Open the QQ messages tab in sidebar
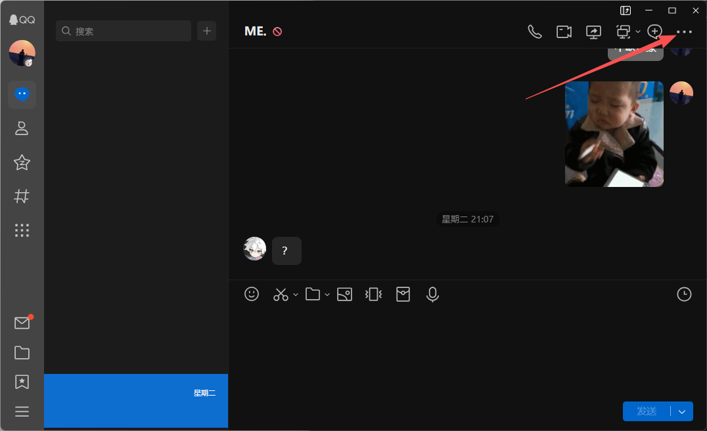This screenshot has height=431, width=707. coord(22,94)
